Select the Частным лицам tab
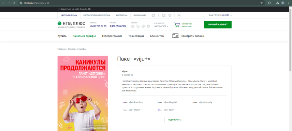 click(x=69, y=15)
